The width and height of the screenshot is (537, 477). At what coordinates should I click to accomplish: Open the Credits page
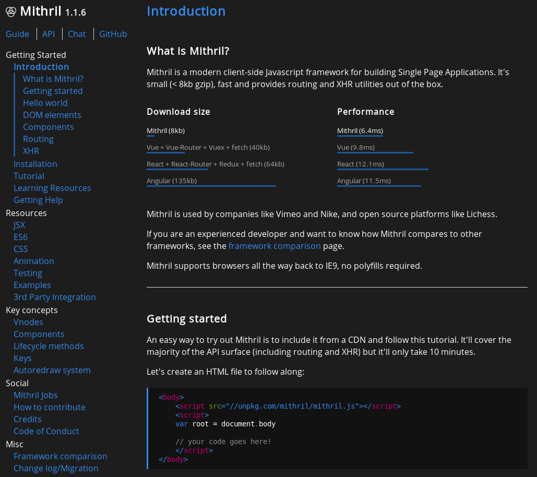click(x=27, y=419)
